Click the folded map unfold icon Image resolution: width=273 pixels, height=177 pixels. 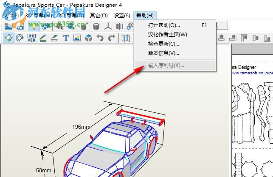point(126,38)
